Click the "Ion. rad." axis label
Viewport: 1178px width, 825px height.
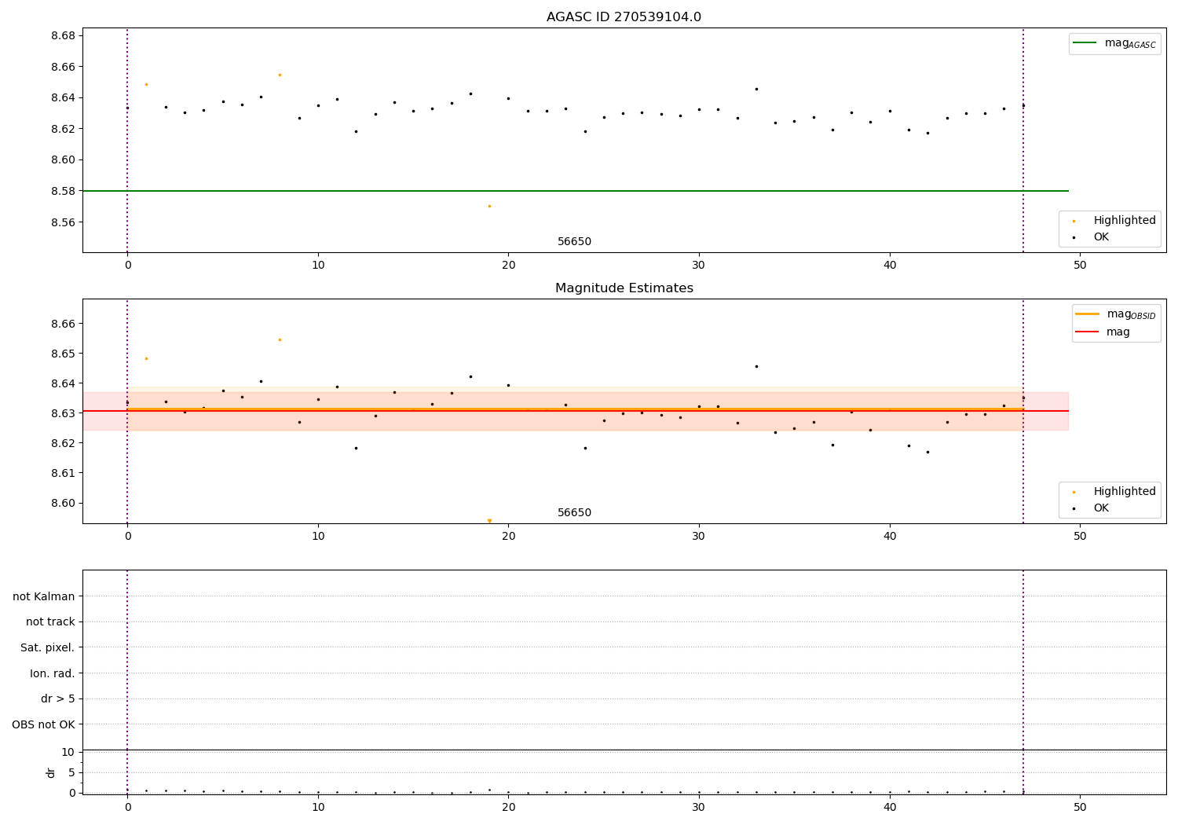pos(53,673)
